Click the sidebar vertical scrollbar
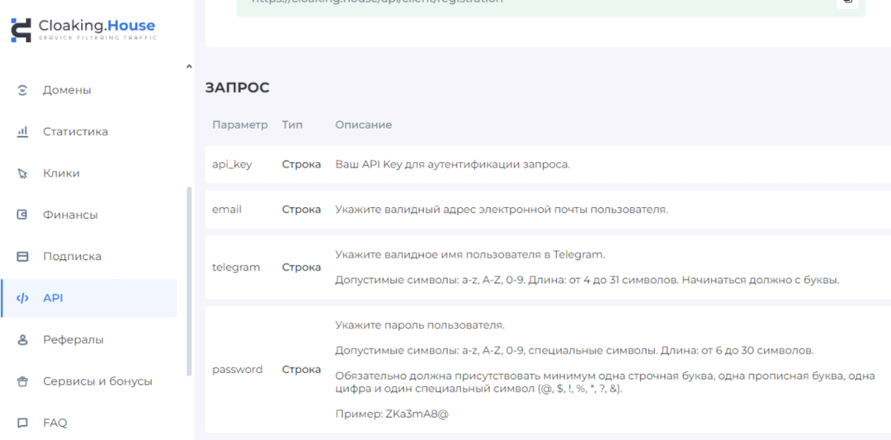 pyautogui.click(x=189, y=281)
